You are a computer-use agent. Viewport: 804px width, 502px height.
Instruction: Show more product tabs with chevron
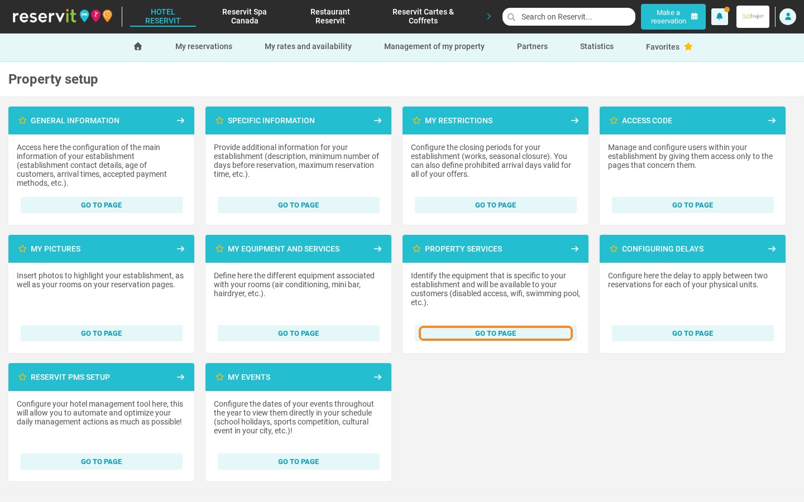click(489, 16)
